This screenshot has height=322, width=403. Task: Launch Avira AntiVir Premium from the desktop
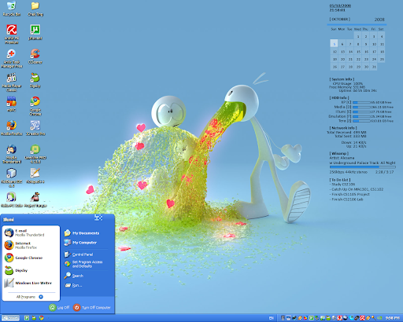point(12,34)
